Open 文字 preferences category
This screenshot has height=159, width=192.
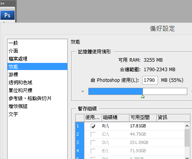point(37,114)
